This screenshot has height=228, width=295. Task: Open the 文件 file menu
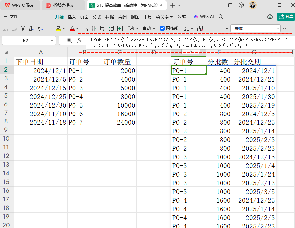[x=11, y=17]
